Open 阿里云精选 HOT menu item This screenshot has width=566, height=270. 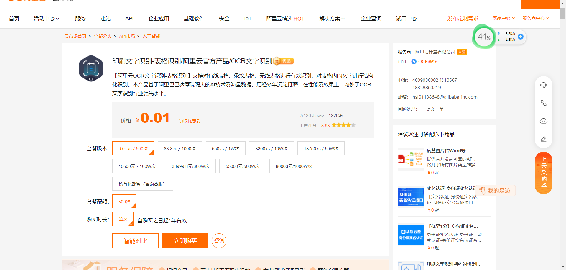[x=285, y=19]
